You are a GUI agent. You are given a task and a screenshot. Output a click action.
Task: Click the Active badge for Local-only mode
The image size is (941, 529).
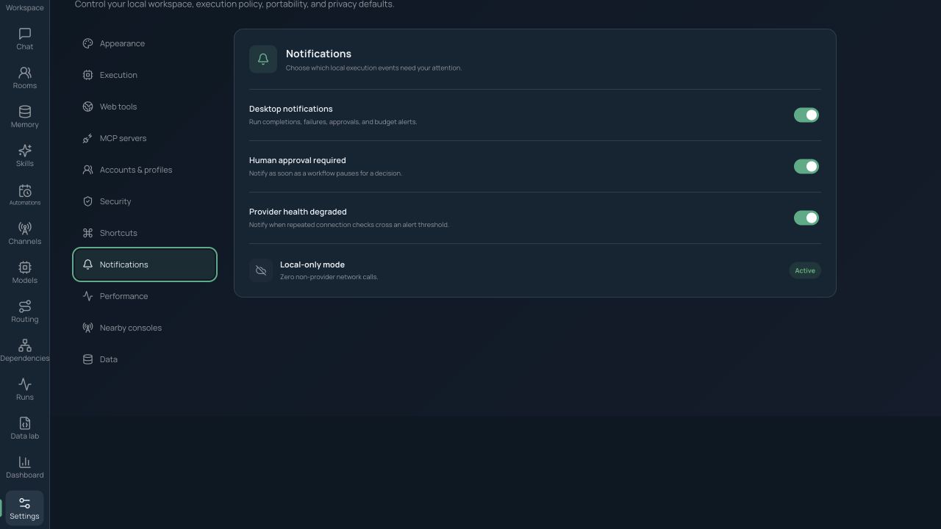pos(805,270)
